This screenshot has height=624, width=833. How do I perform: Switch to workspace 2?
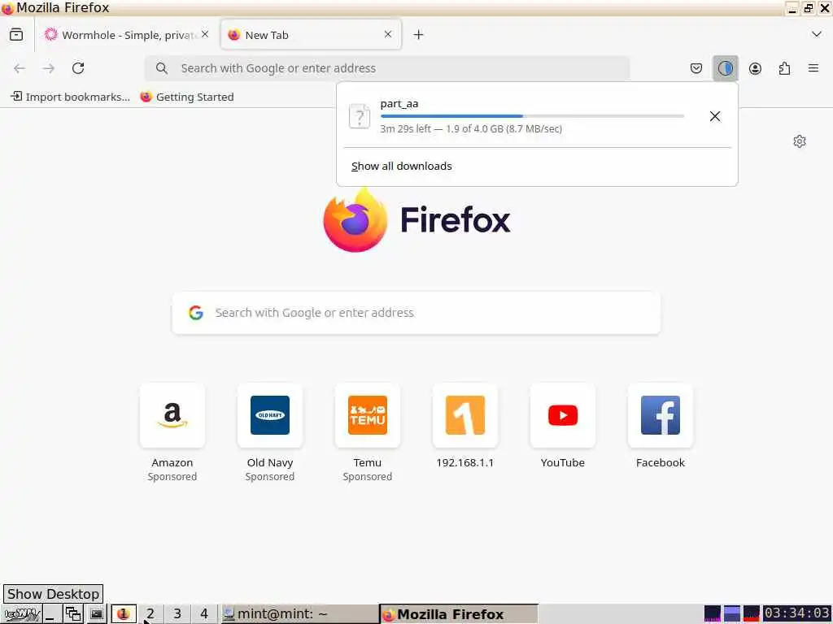click(150, 614)
